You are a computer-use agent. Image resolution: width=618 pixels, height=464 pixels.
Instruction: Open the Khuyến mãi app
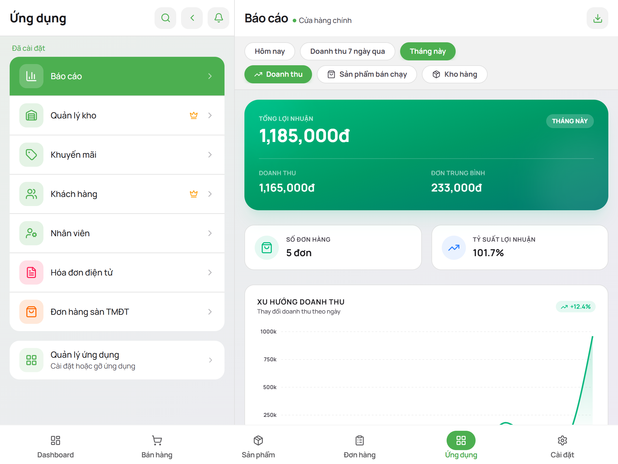coord(117,155)
